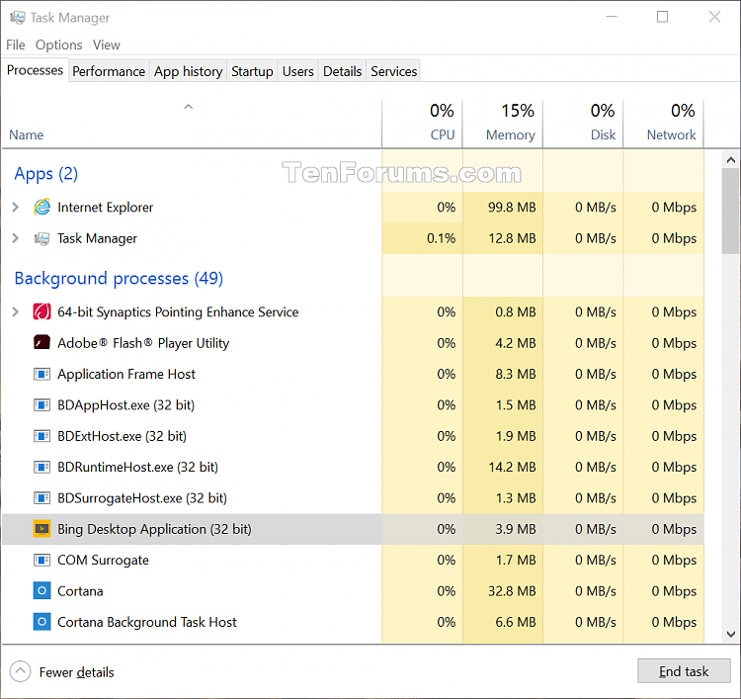Select the BDSurrogateHost.exe (32 bit) name
The height and width of the screenshot is (699, 741).
(142, 498)
